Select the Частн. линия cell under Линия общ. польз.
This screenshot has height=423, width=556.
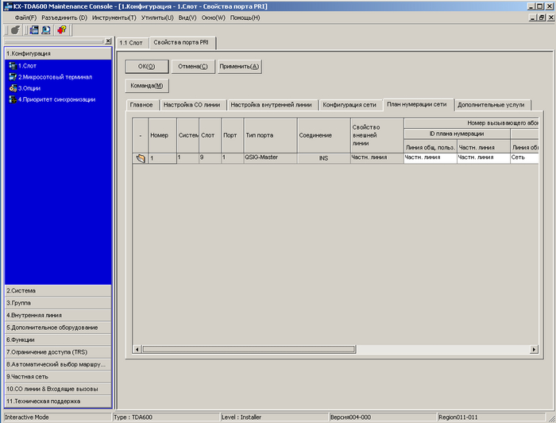point(430,158)
